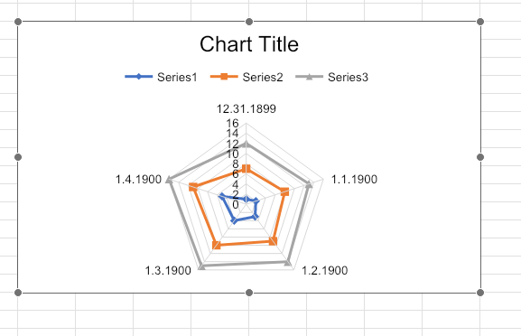521x336 pixels.
Task: Click the gray Series3 marker at 1.4.1900
Action: point(169,180)
